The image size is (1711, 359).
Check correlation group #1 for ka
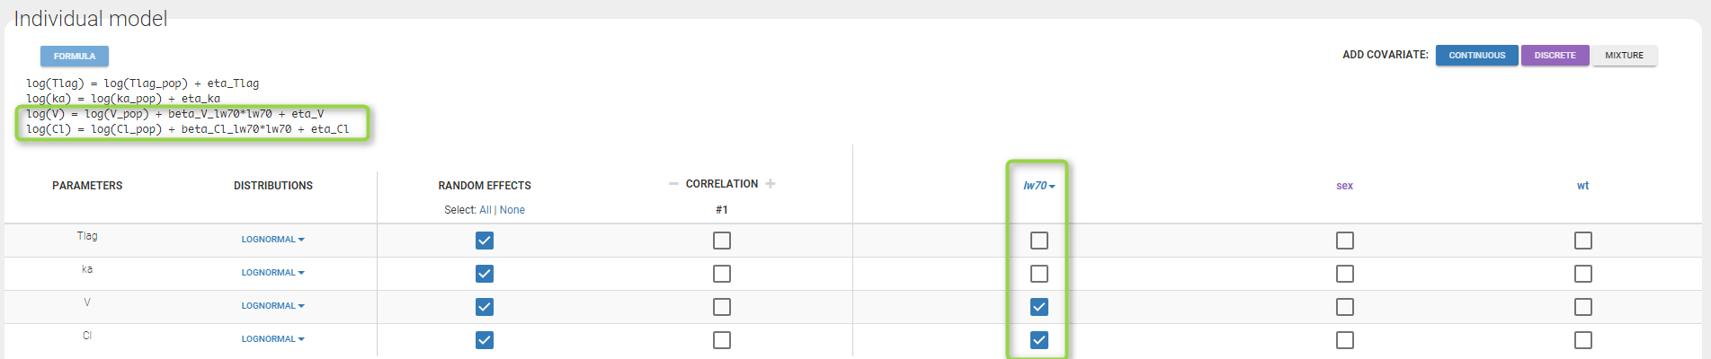pyautogui.click(x=722, y=274)
